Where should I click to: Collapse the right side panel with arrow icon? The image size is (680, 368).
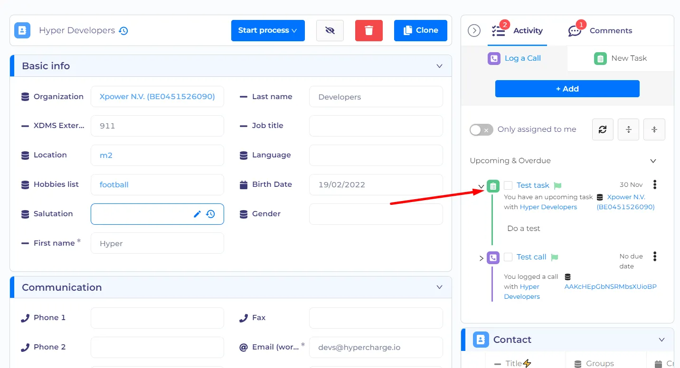(x=474, y=30)
